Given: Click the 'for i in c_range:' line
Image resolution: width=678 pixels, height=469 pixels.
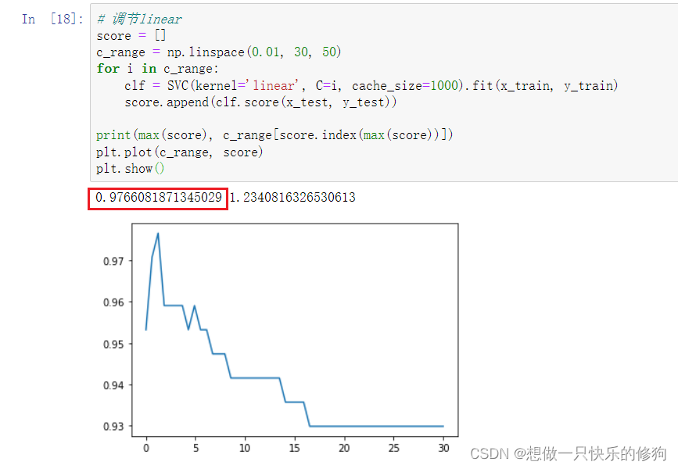Looking at the screenshot, I should (157, 69).
